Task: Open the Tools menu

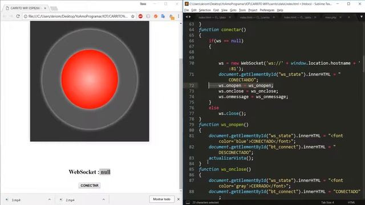Action: pyautogui.click(x=242, y=10)
